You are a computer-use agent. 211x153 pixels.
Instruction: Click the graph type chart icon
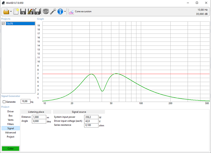[71, 12]
